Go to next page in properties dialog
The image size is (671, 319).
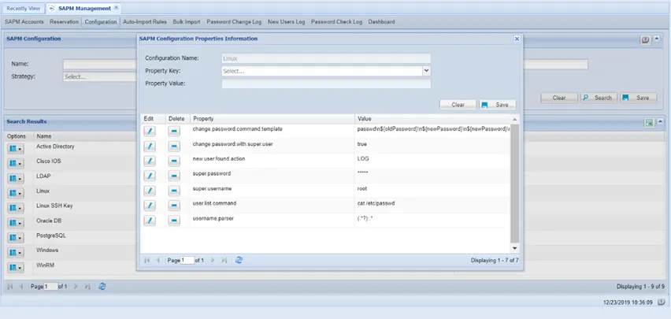click(213, 260)
